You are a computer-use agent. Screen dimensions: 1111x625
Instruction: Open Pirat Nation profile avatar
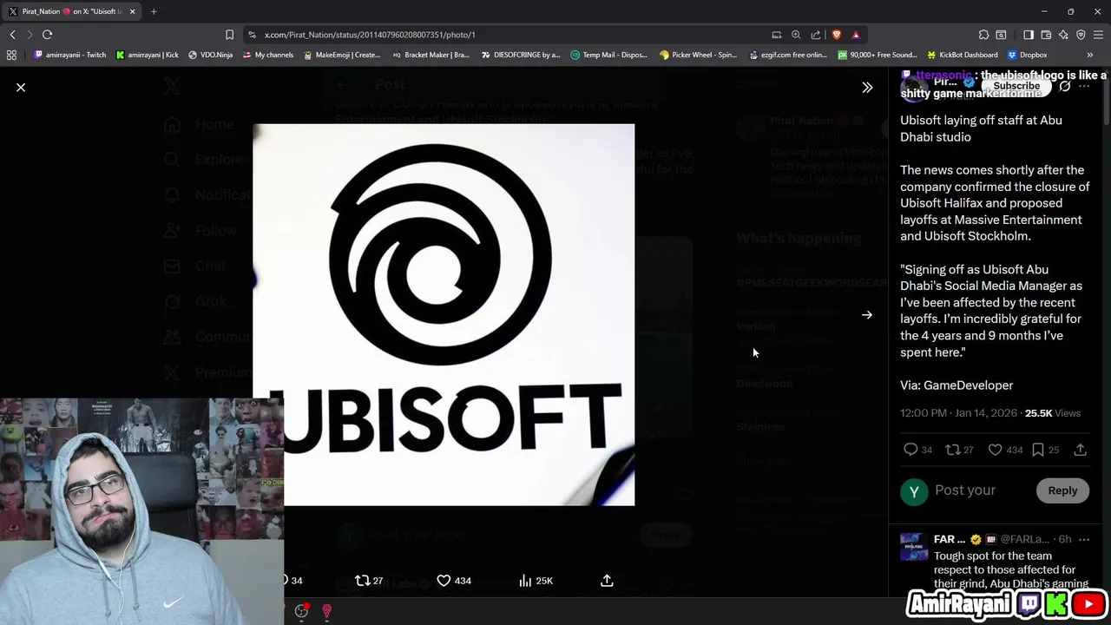(x=913, y=88)
